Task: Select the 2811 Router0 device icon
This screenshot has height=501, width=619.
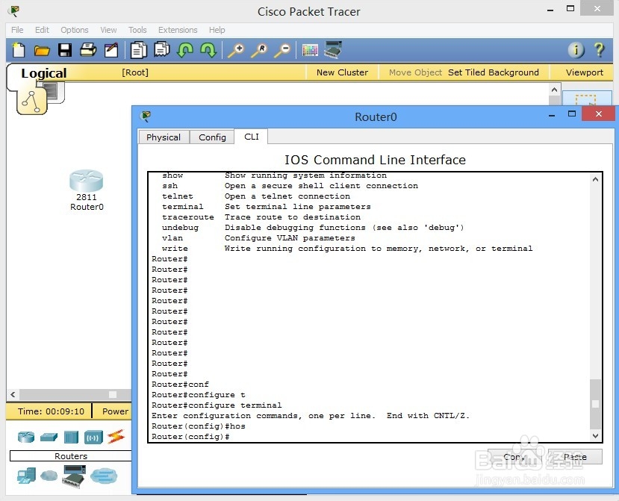Action: coord(87,181)
